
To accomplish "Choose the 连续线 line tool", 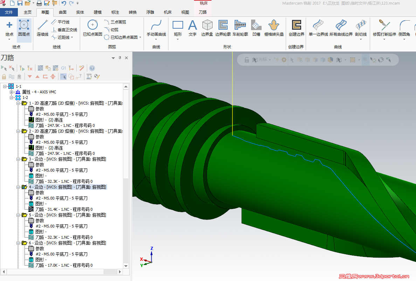I will [x=42, y=28].
